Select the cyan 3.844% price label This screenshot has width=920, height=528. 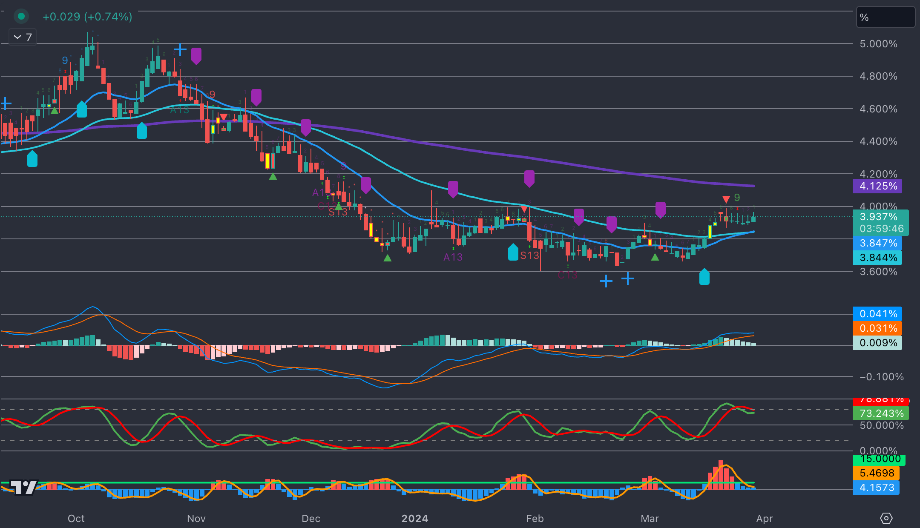pyautogui.click(x=877, y=258)
